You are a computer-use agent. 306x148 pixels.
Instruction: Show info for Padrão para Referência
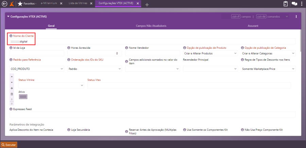pyautogui.click(x=11, y=60)
